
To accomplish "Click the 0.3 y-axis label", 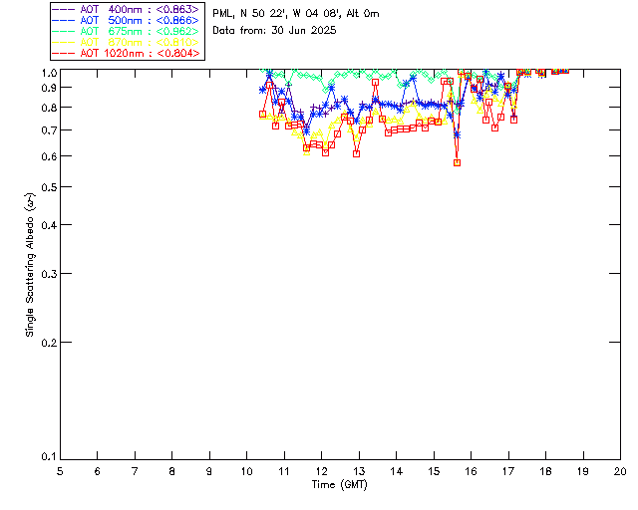I will (x=49, y=275).
